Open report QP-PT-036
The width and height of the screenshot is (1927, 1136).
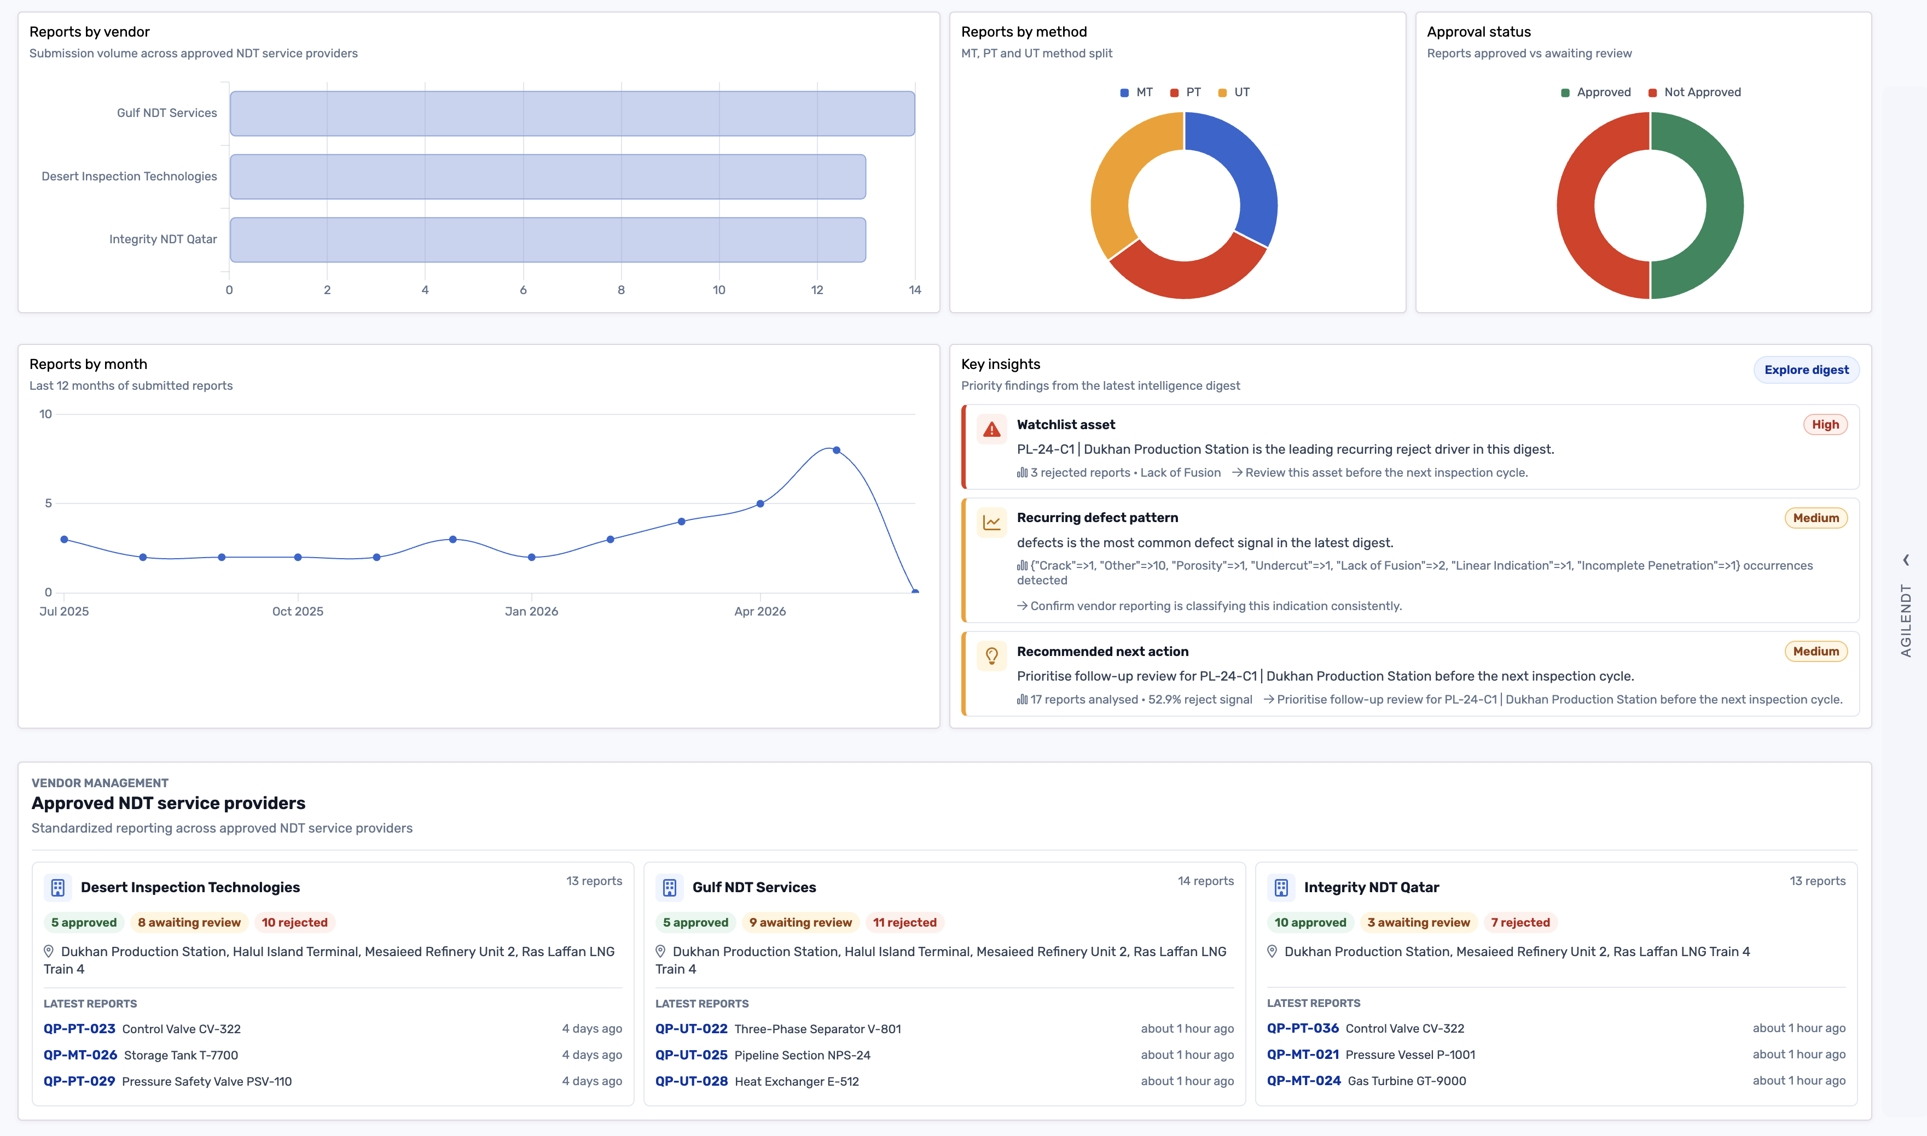[x=1303, y=1028]
